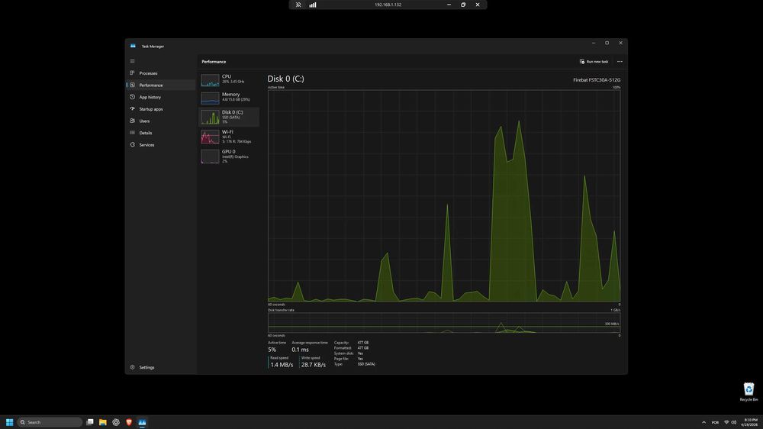Click the Users icon in sidebar

coord(132,121)
